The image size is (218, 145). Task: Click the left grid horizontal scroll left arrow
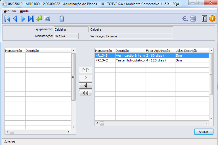click(7, 132)
